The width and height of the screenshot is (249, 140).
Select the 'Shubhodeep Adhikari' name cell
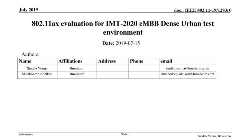37,75
